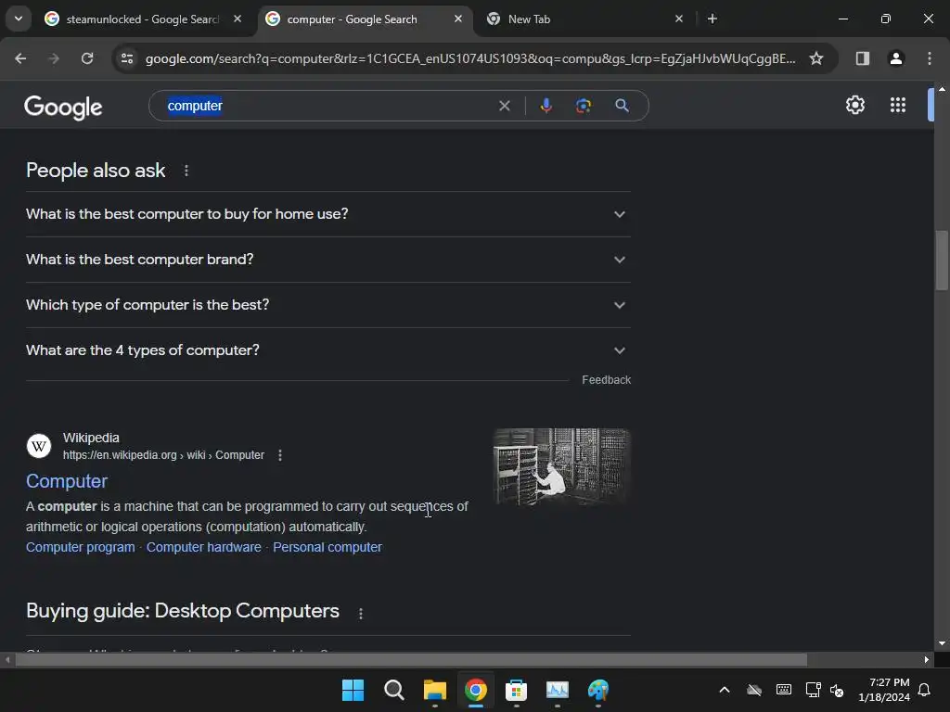Open Windows Start menu
950x712 pixels.
coord(353,690)
